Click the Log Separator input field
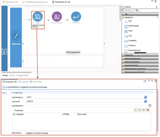The height and width of the screenshot is (137, 160). (86, 106)
